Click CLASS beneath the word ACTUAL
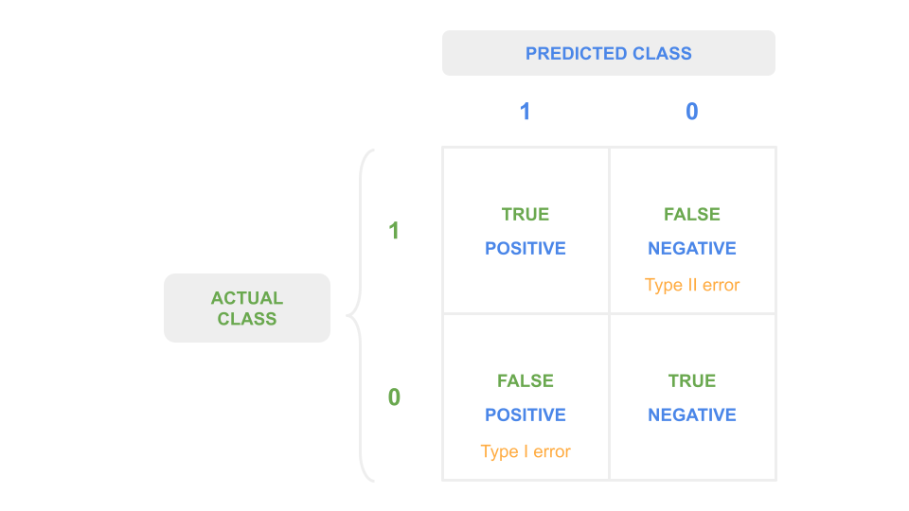 point(247,319)
